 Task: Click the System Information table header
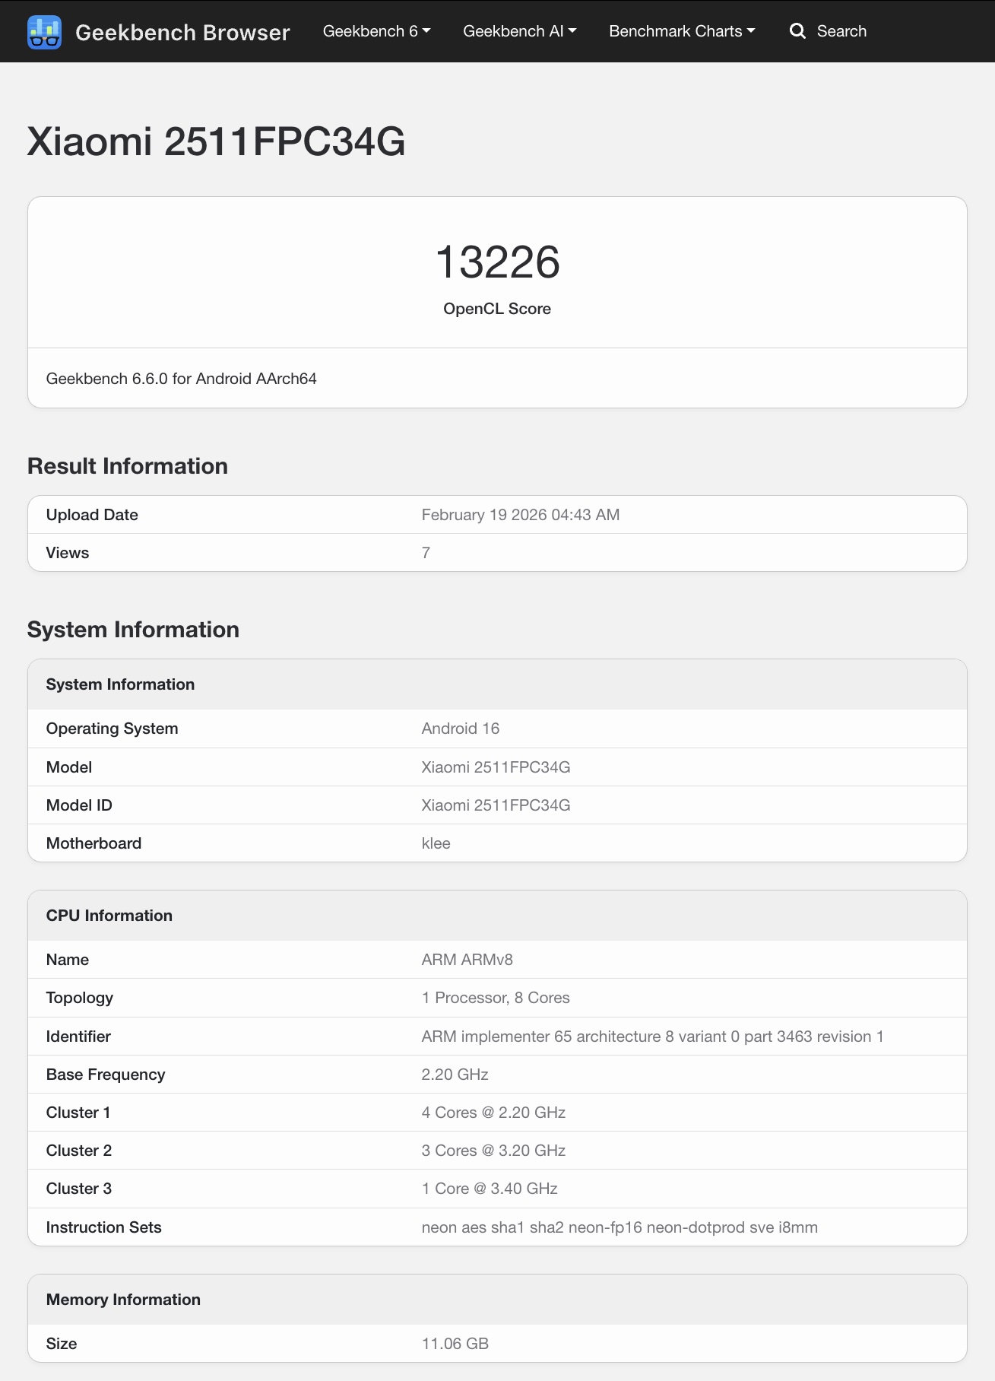(x=497, y=684)
